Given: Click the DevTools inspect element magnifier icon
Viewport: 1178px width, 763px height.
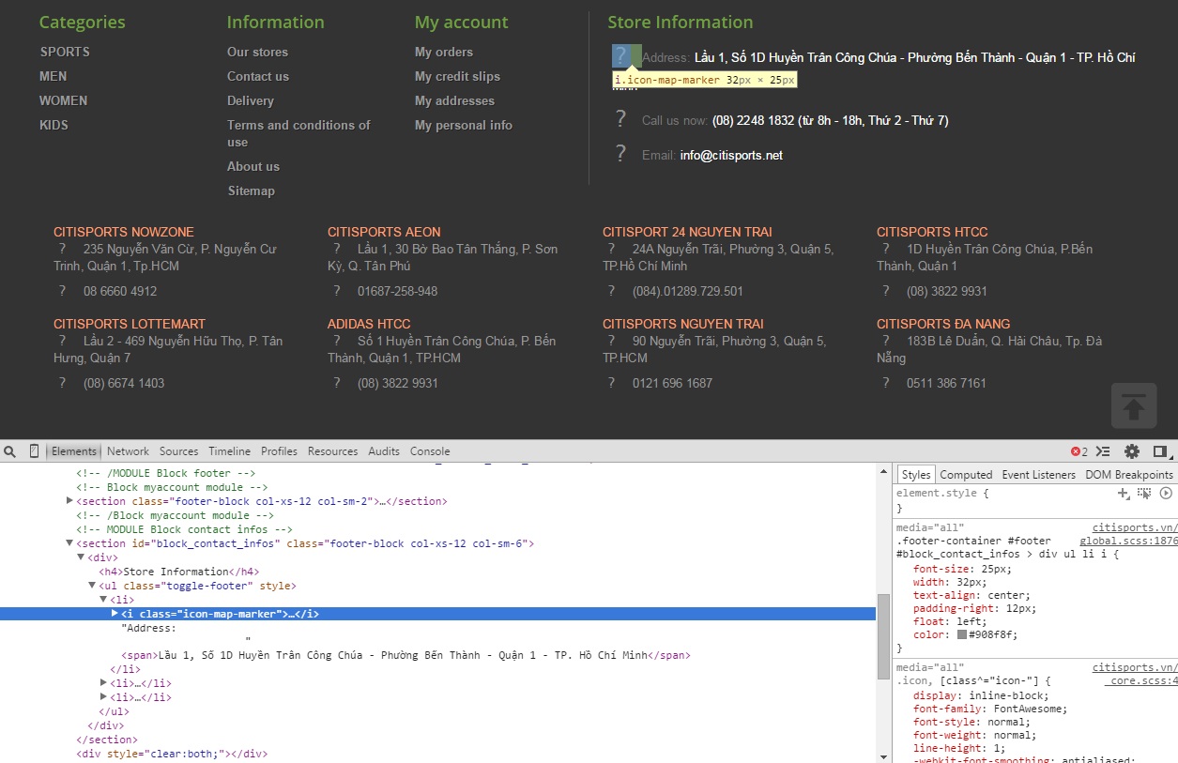Looking at the screenshot, I should (9, 451).
